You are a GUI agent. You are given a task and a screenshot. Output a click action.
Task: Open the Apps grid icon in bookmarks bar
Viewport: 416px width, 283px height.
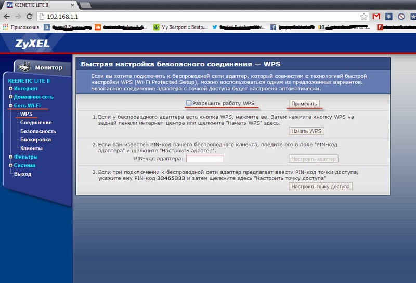tap(5, 27)
